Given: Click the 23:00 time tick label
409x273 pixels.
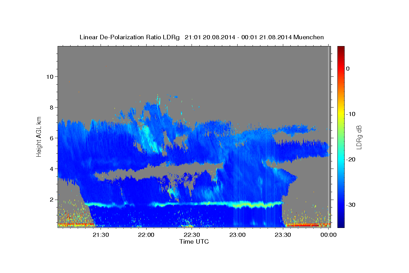Looking at the screenshot, I should [x=238, y=235].
